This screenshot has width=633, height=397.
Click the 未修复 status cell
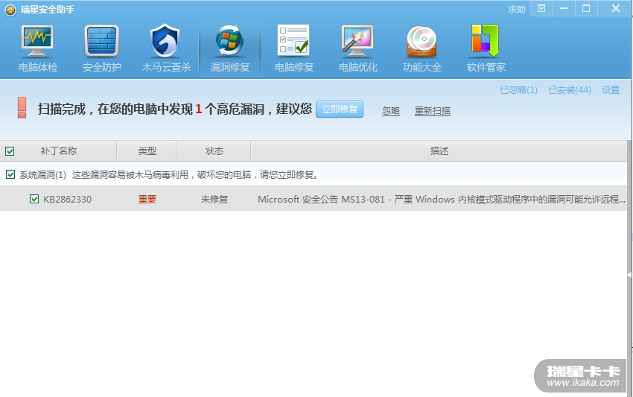tap(214, 199)
